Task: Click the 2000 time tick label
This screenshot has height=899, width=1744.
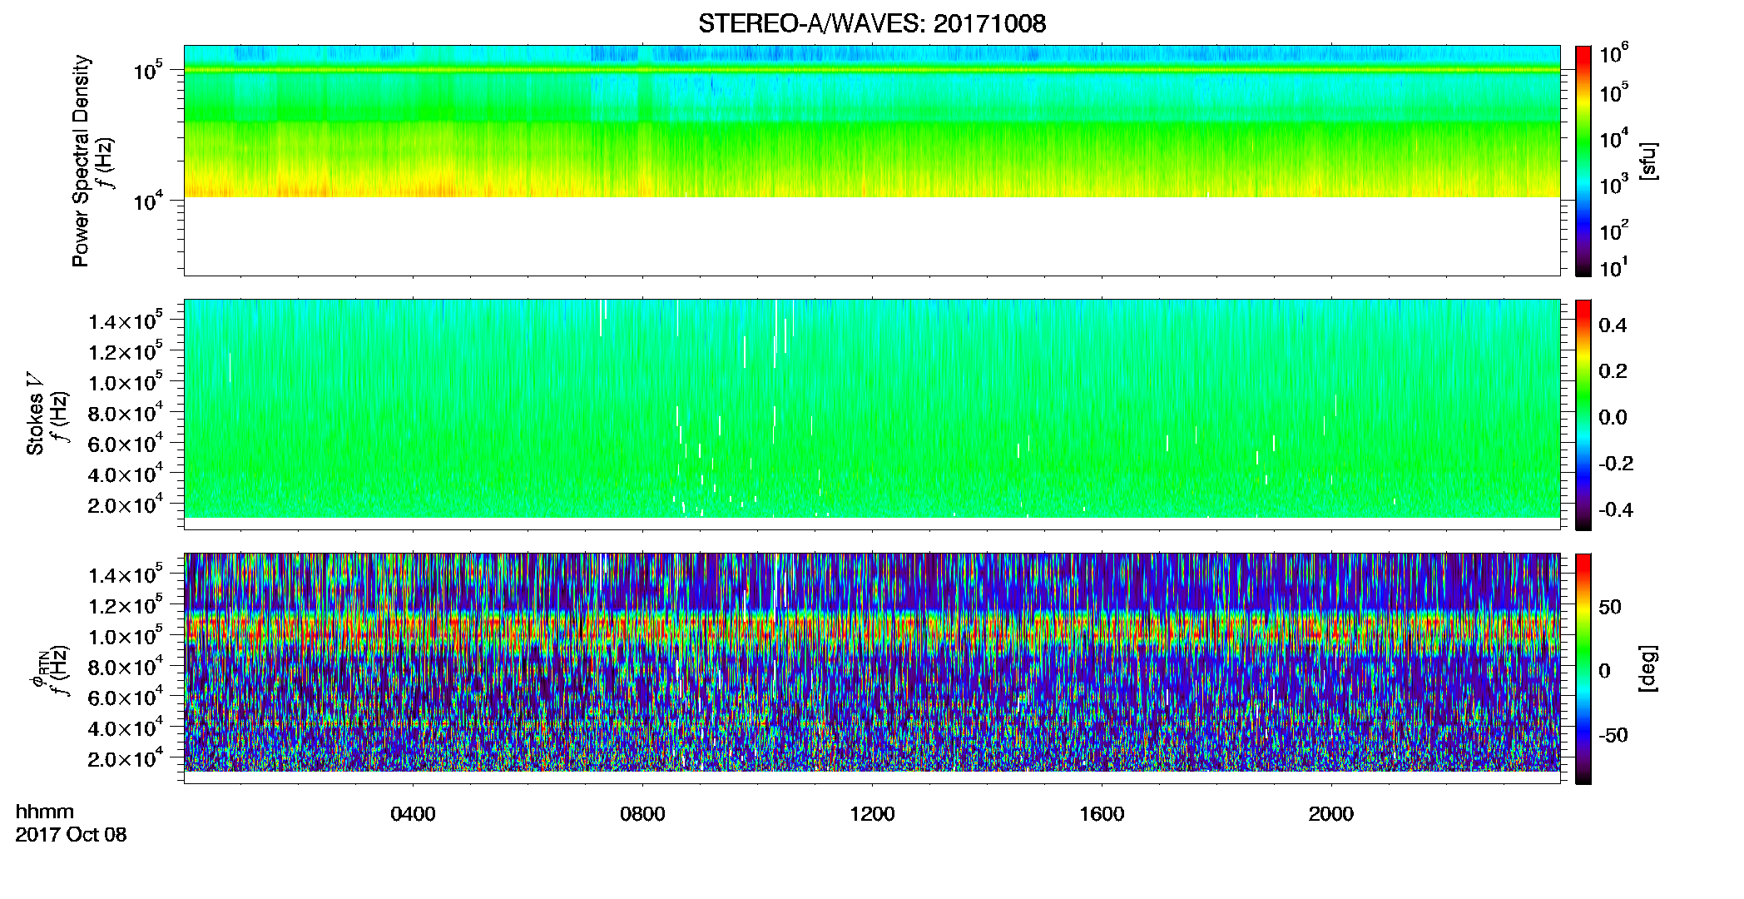Action: (x=1331, y=814)
